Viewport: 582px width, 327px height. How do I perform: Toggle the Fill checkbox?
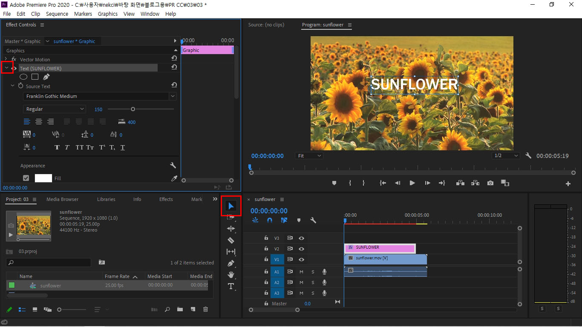coord(26,178)
